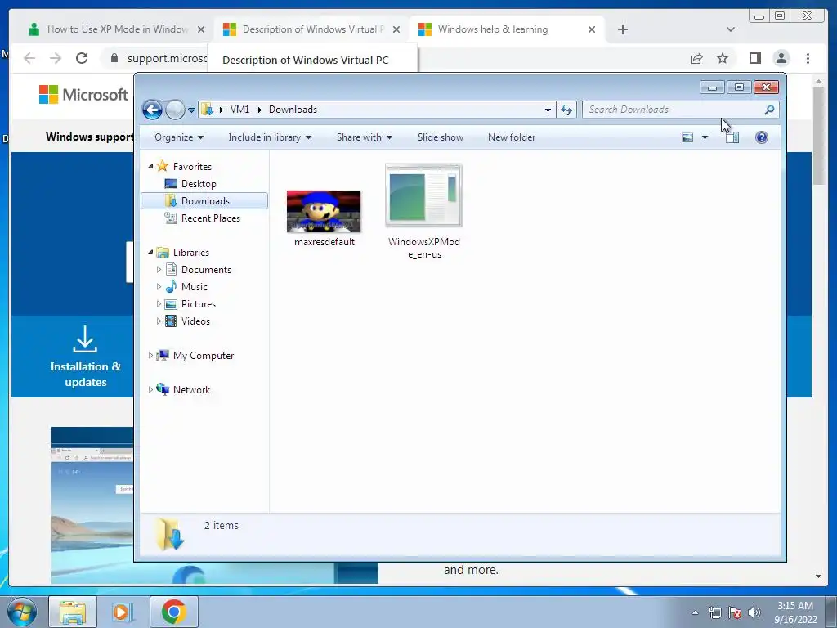Click Chrome's back arrow
Screen dimensions: 837x628
[x=29, y=58]
